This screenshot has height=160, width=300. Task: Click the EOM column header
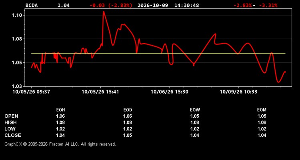click(x=262, y=110)
